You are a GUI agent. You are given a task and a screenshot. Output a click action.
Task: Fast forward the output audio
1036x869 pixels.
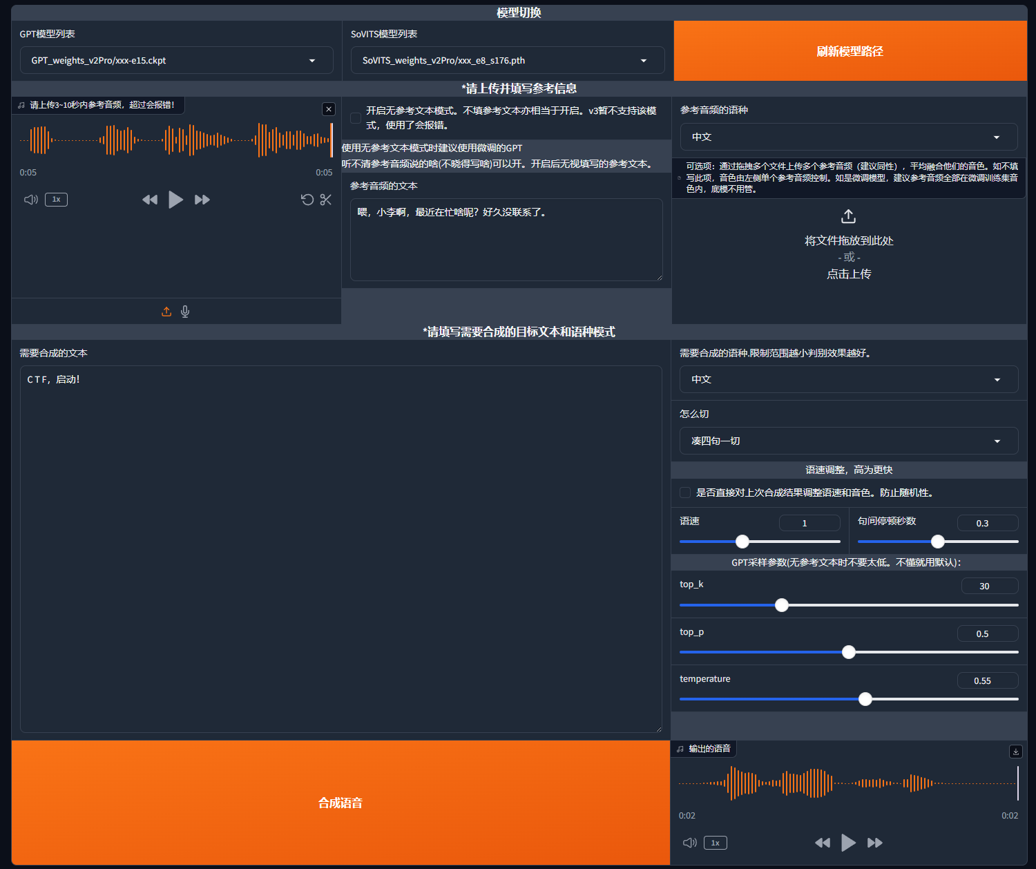[874, 843]
